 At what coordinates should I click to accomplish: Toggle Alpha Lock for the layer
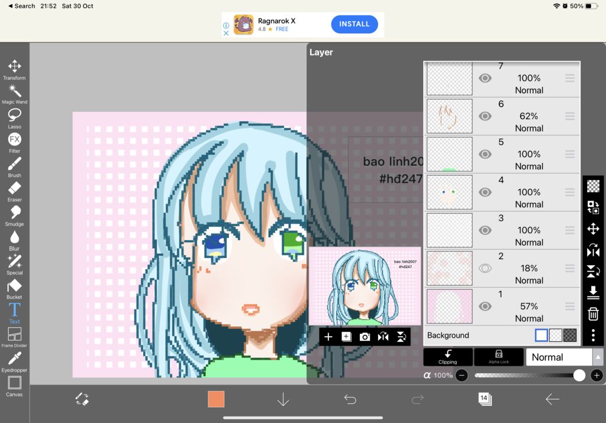coord(498,357)
